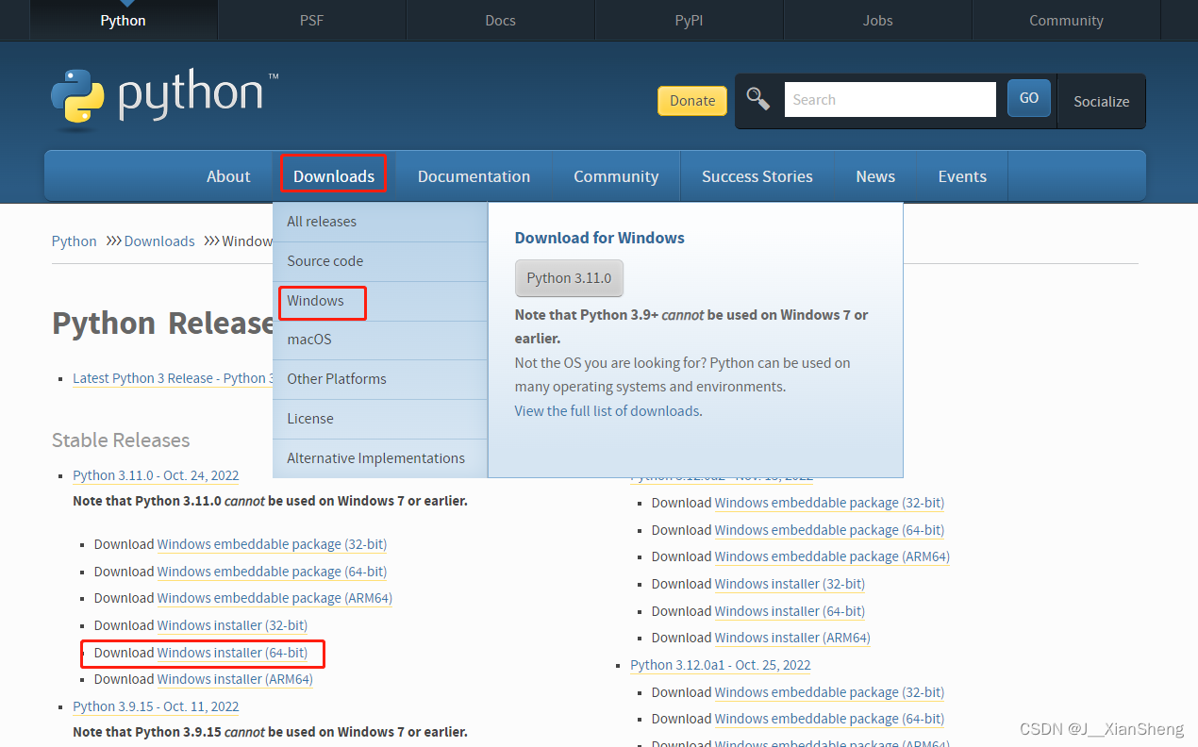The height and width of the screenshot is (747, 1198).
Task: Select the Python tab in top bar
Action: pos(124,20)
